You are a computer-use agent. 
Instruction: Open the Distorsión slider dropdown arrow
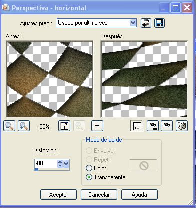click(x=66, y=164)
